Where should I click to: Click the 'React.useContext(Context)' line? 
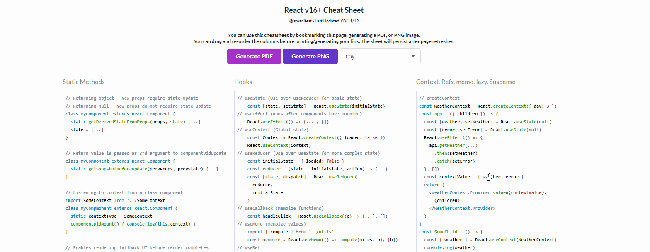[x=279, y=145]
